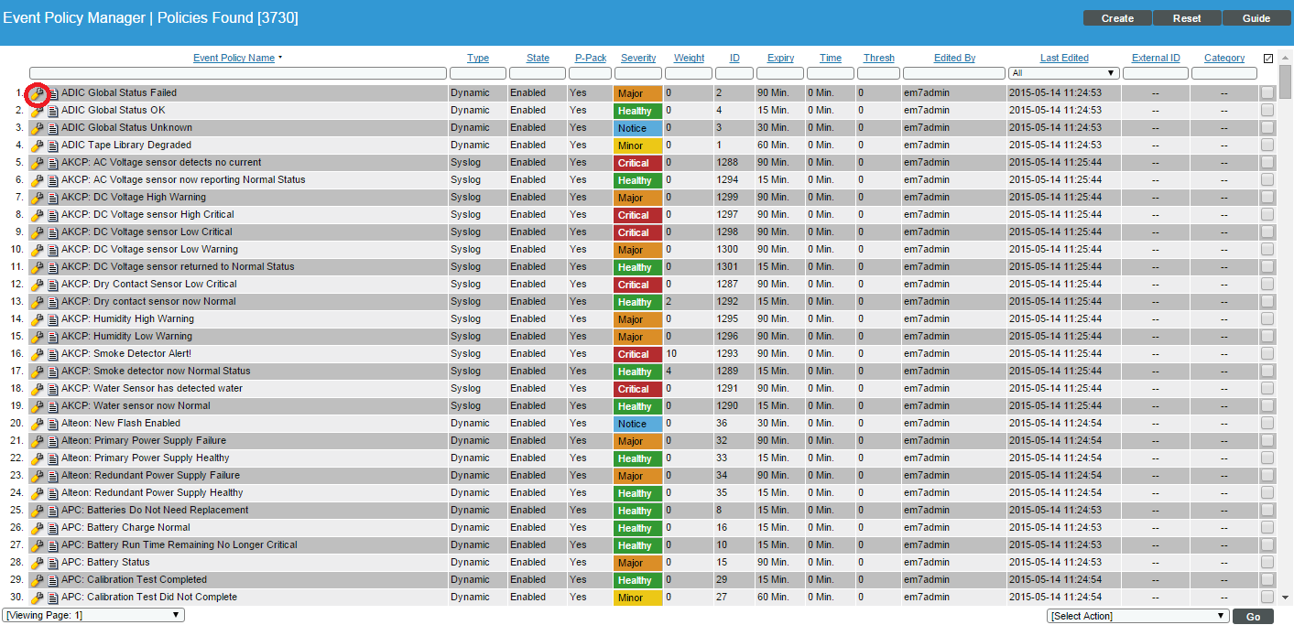The image size is (1294, 625).
Task: Select checkbox for AKCP: Water sensor now Normal
Action: tap(1267, 406)
